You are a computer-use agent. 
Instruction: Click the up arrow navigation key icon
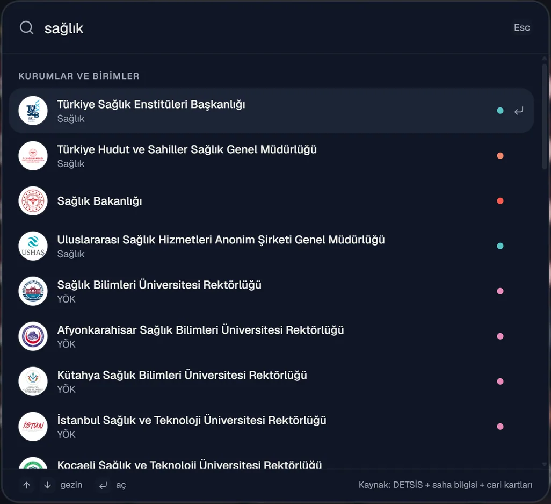pyautogui.click(x=27, y=485)
